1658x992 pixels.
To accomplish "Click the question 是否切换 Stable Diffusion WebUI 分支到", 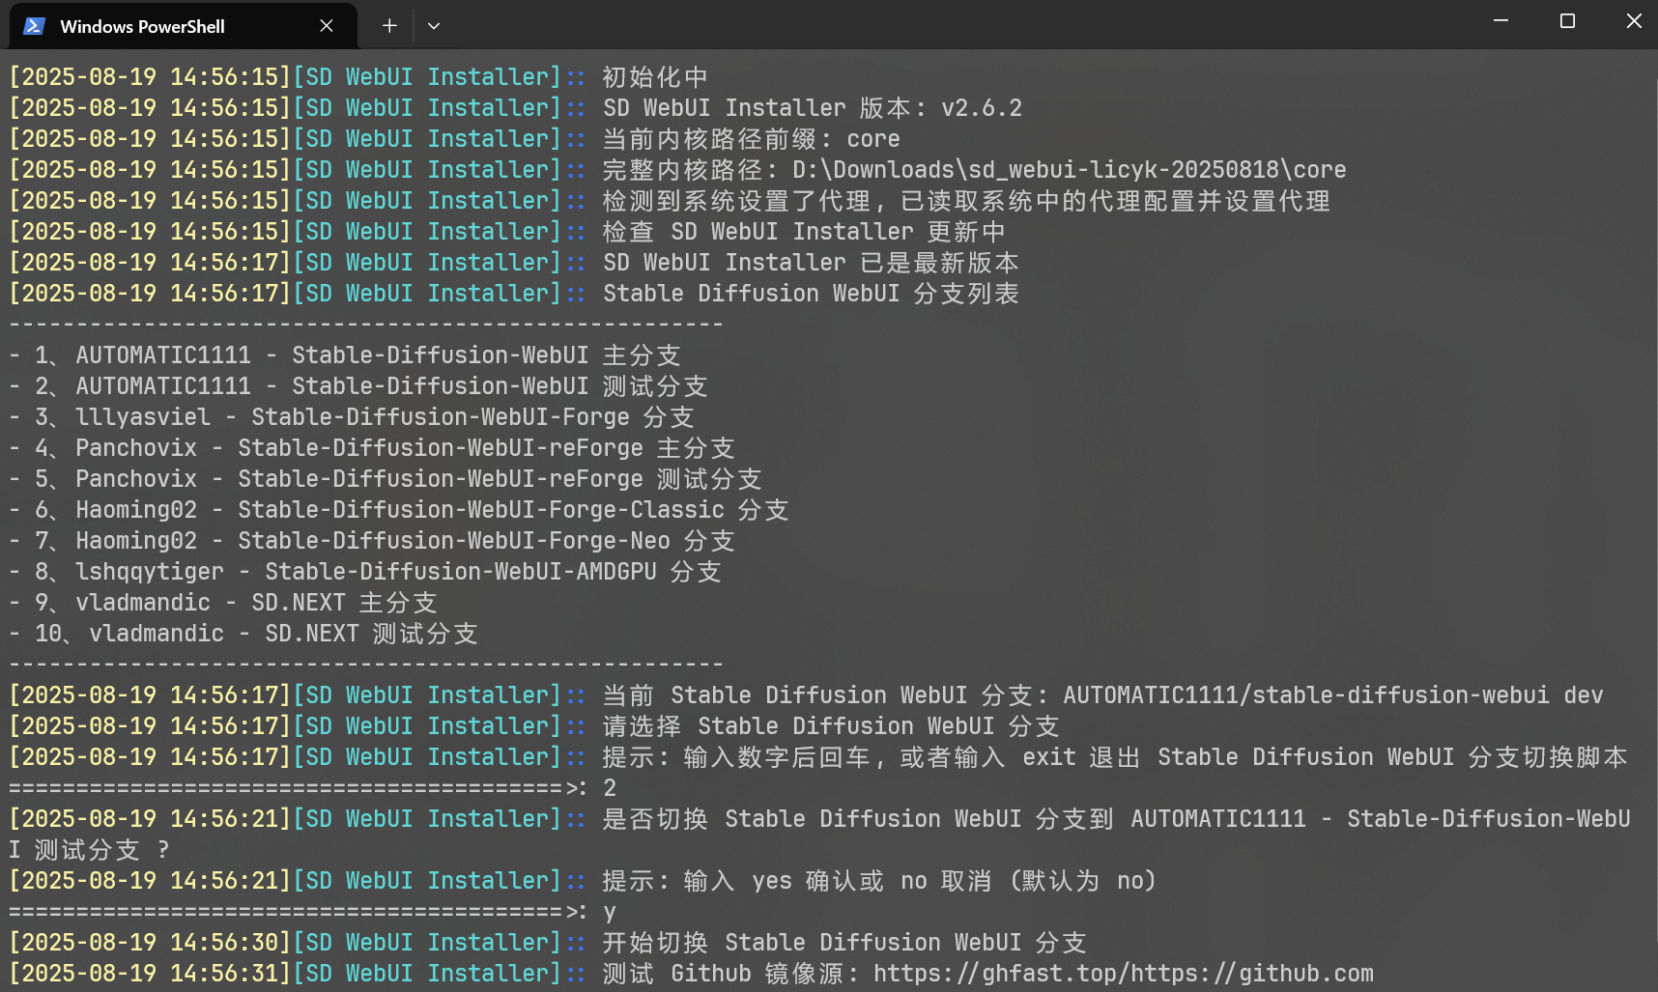I will [858, 819].
